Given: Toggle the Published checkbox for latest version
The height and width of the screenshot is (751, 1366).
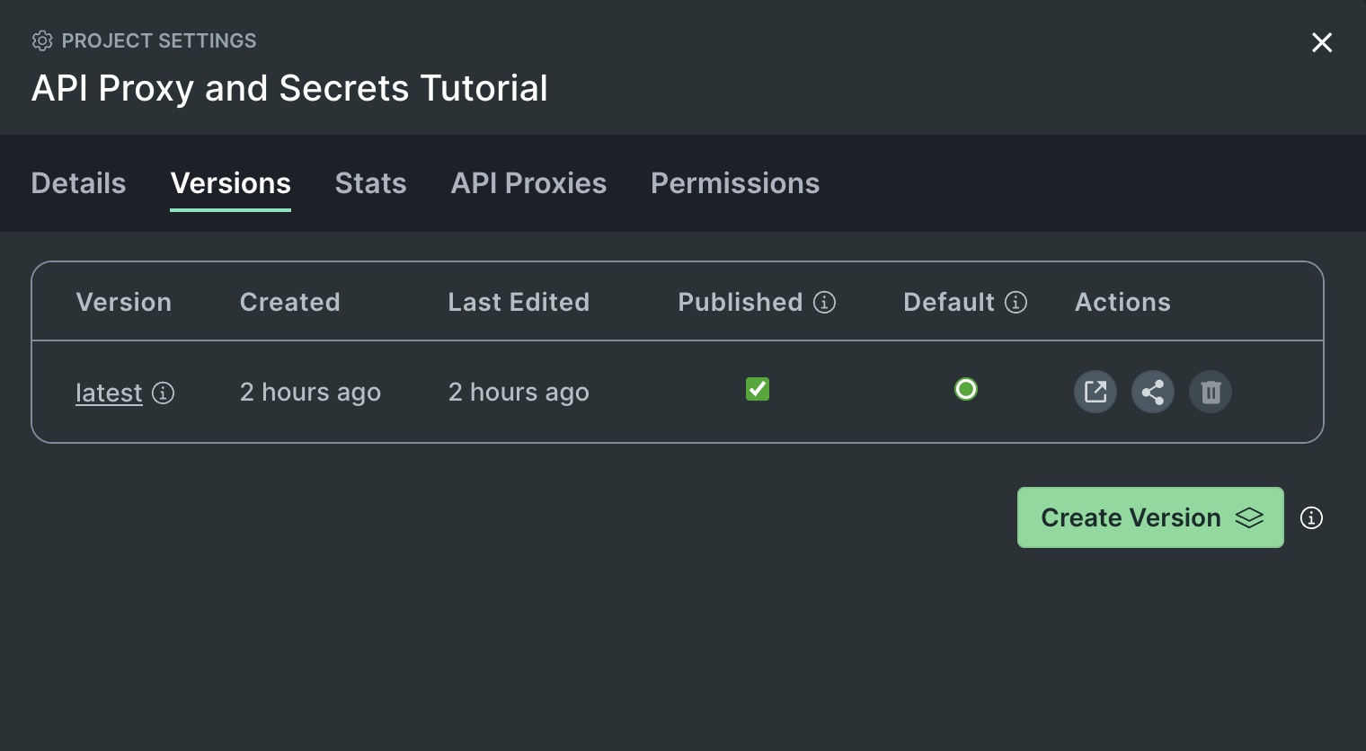Looking at the screenshot, I should [758, 389].
